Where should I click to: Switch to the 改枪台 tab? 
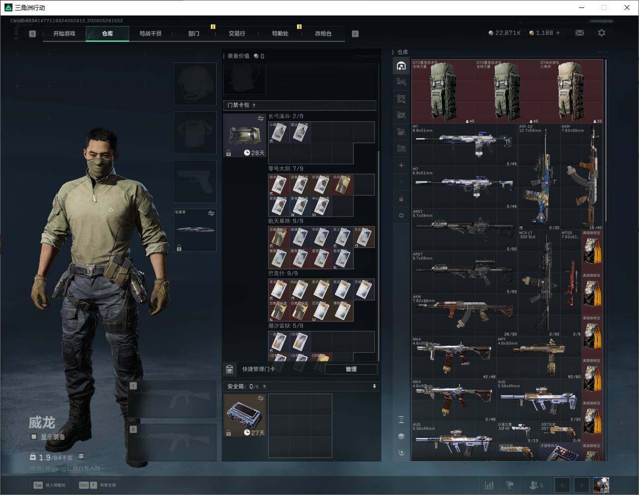pos(323,33)
